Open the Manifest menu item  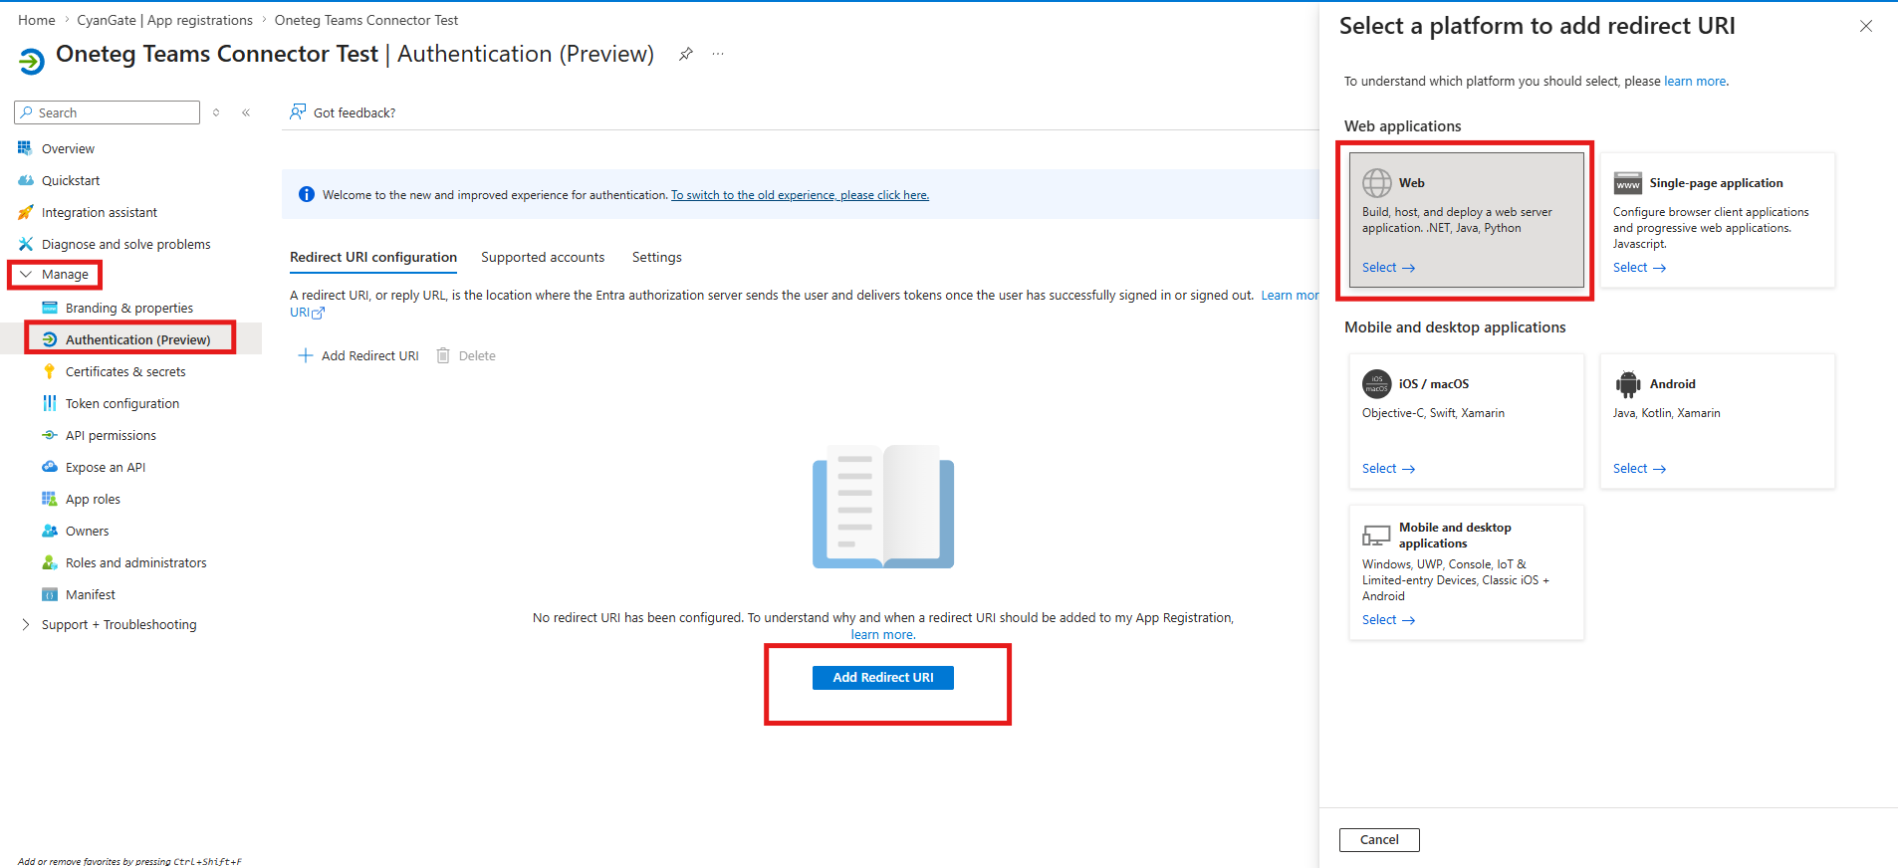tap(91, 594)
